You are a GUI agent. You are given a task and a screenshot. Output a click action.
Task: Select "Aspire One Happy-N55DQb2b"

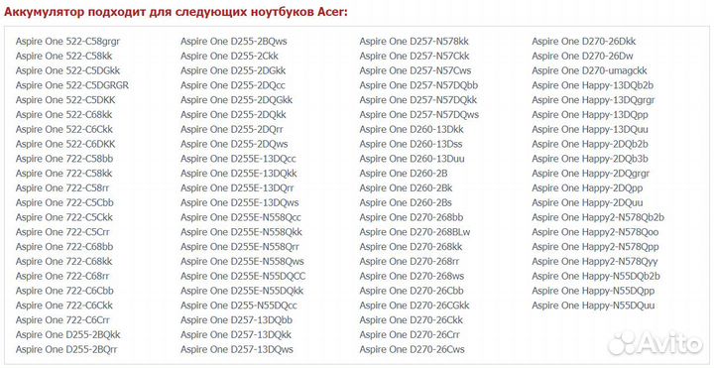(596, 276)
